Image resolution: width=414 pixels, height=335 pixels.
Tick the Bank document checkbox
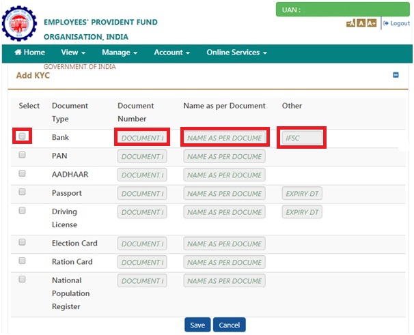tap(22, 136)
